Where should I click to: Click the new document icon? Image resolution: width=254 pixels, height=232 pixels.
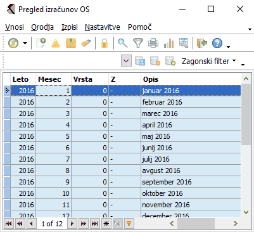[x=41, y=43]
